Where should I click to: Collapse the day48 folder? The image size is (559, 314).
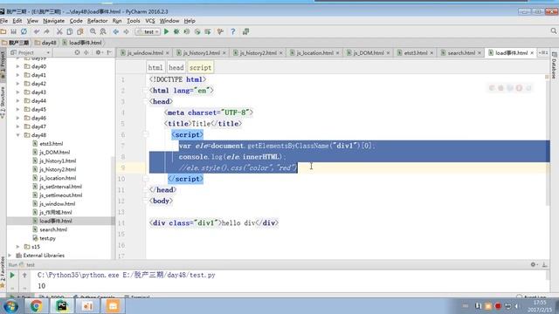pyautogui.click(x=17, y=135)
